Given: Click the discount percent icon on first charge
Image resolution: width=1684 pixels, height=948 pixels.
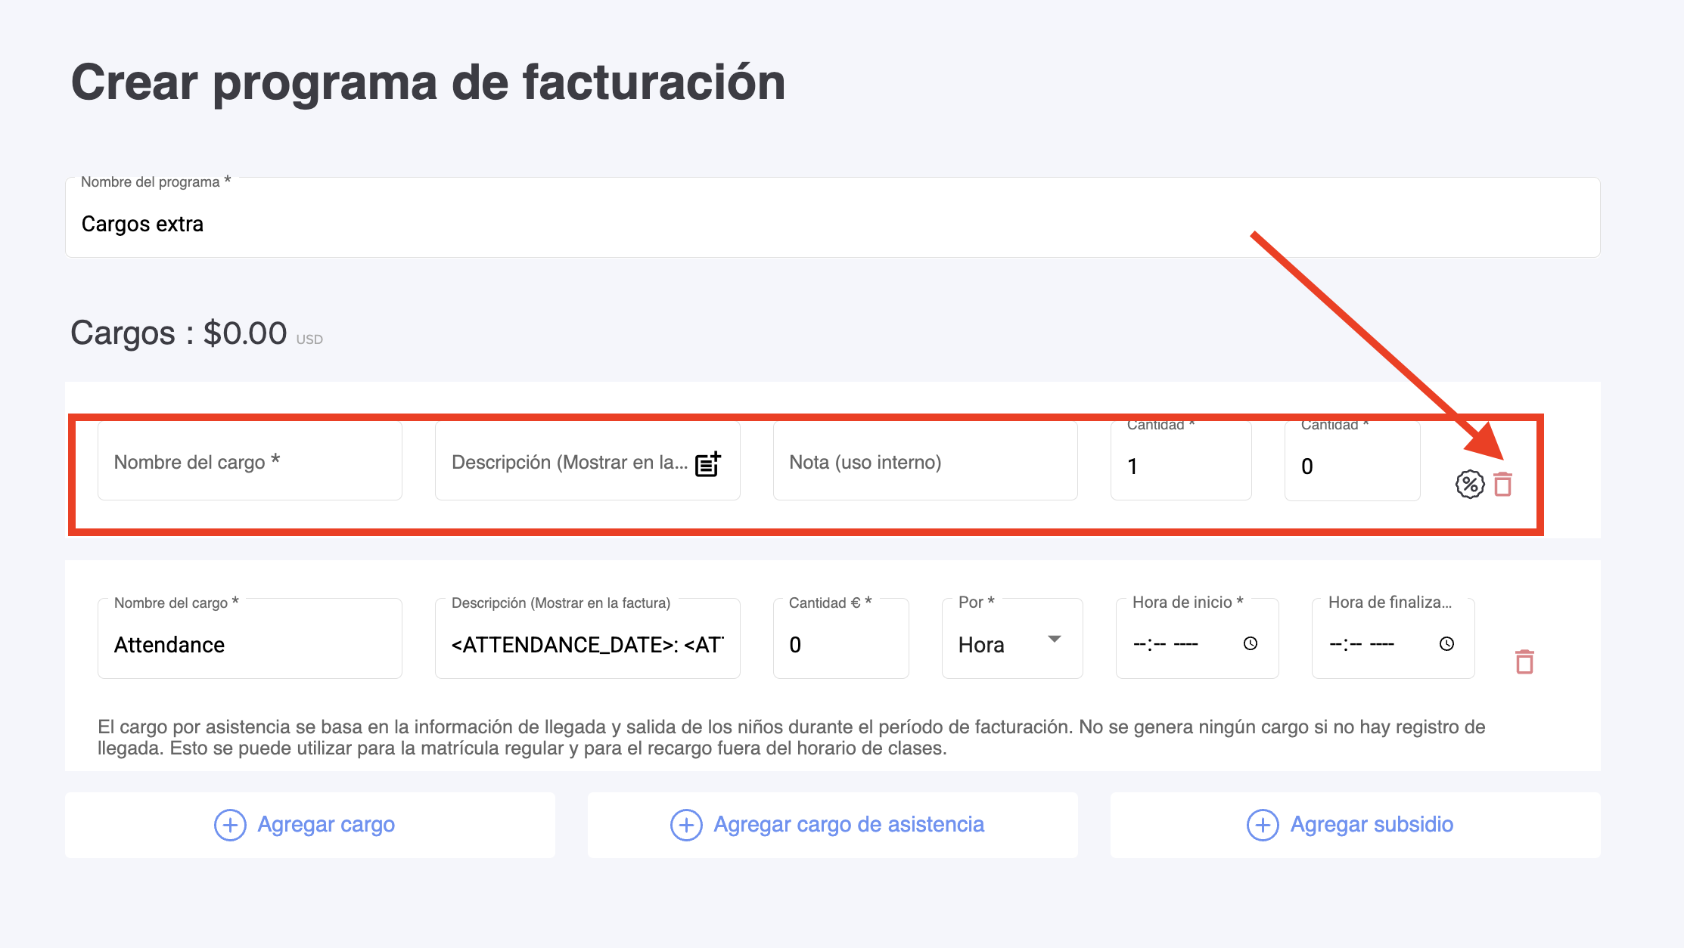Looking at the screenshot, I should coord(1469,484).
